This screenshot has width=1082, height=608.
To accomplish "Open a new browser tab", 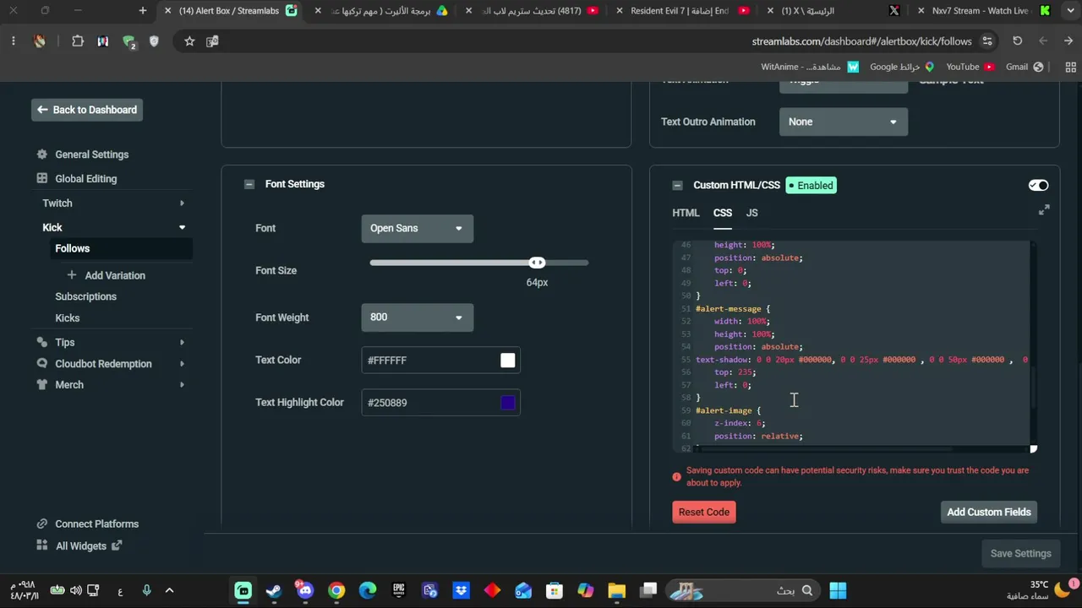I will pos(143,11).
